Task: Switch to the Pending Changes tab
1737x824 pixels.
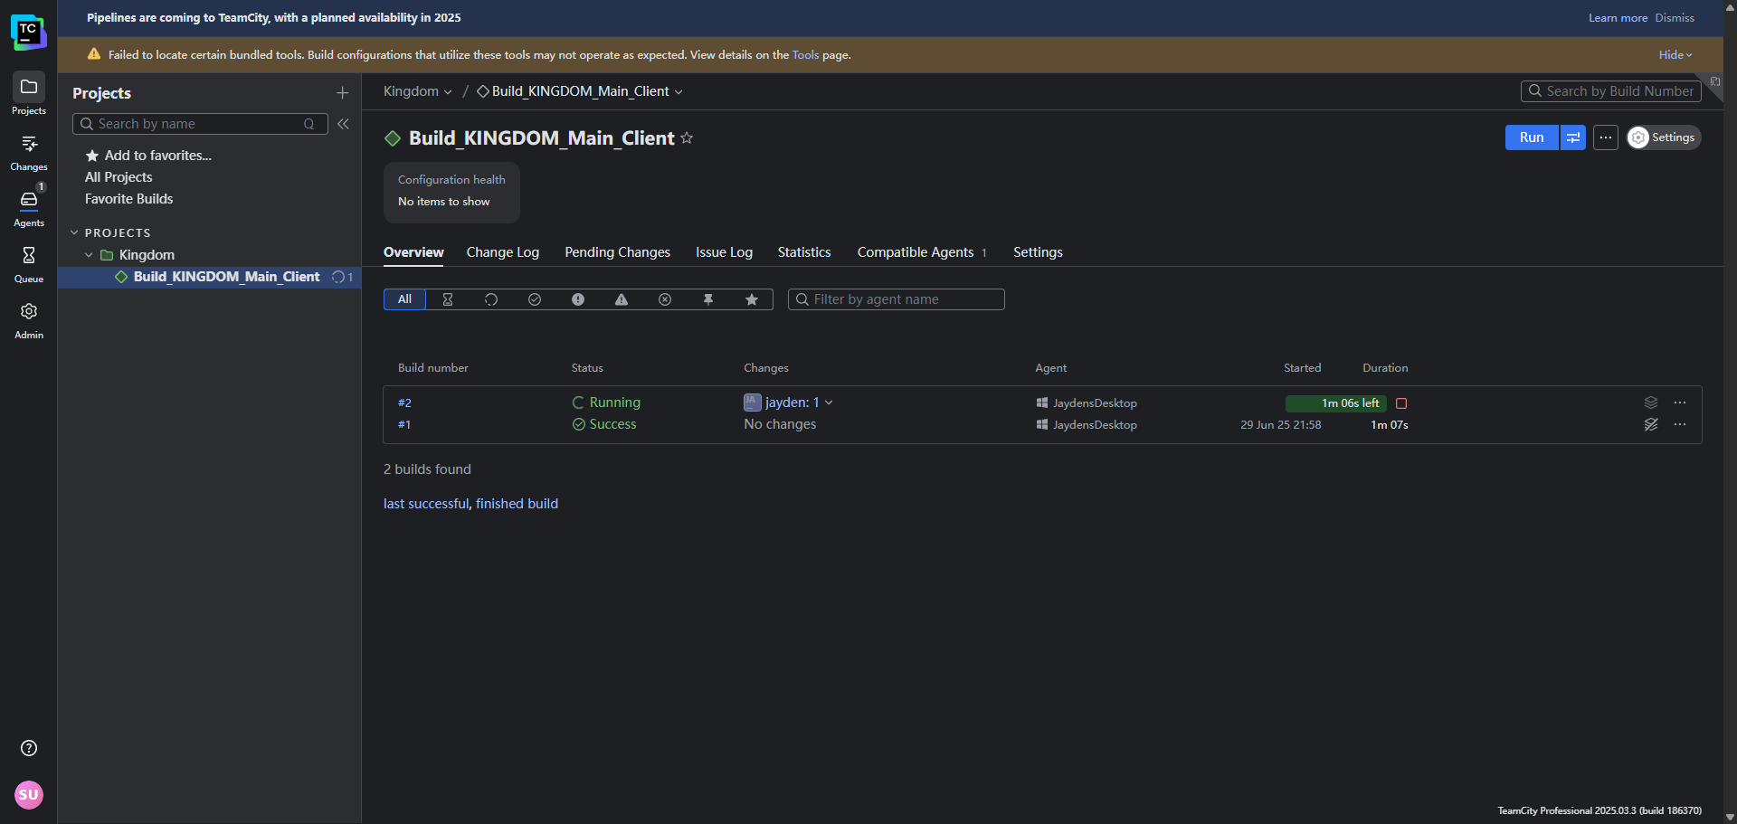Action: pos(617,252)
